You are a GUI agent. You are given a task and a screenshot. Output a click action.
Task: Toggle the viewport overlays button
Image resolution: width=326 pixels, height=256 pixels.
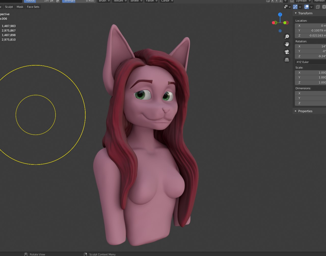click(x=307, y=7)
